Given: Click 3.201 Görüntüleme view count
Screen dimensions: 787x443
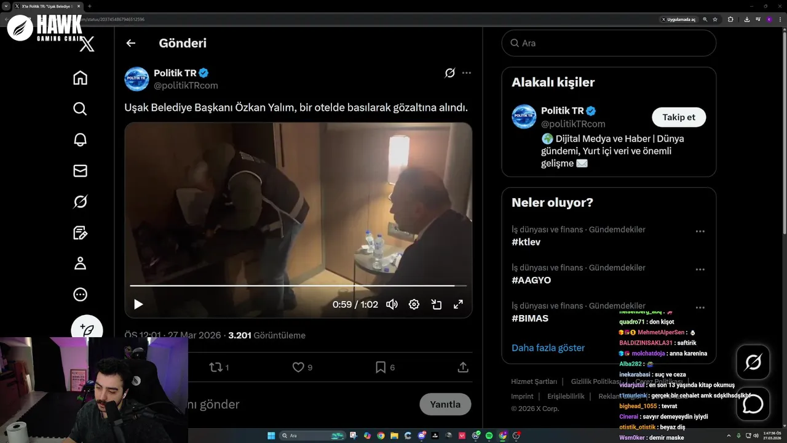Looking at the screenshot, I should tap(267, 335).
